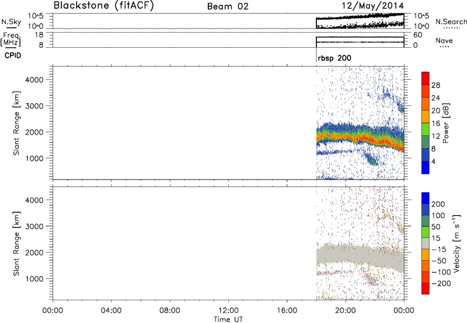
Task: Click the "Nave" legend label
Action: [444, 41]
